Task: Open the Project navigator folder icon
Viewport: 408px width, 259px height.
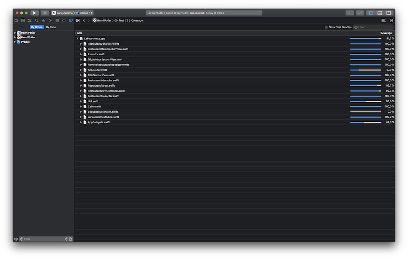Action: [16, 20]
